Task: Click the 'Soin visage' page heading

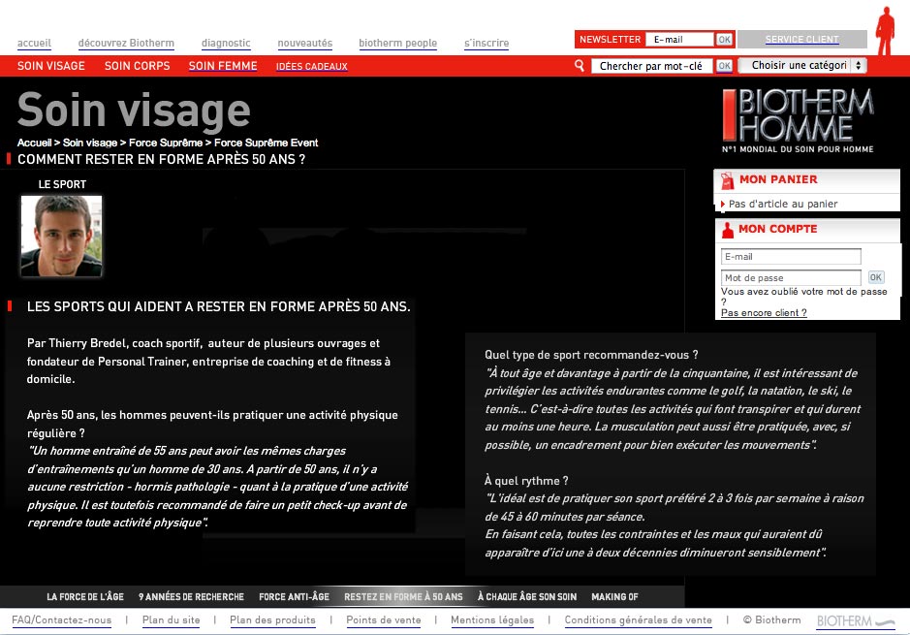Action: (134, 110)
